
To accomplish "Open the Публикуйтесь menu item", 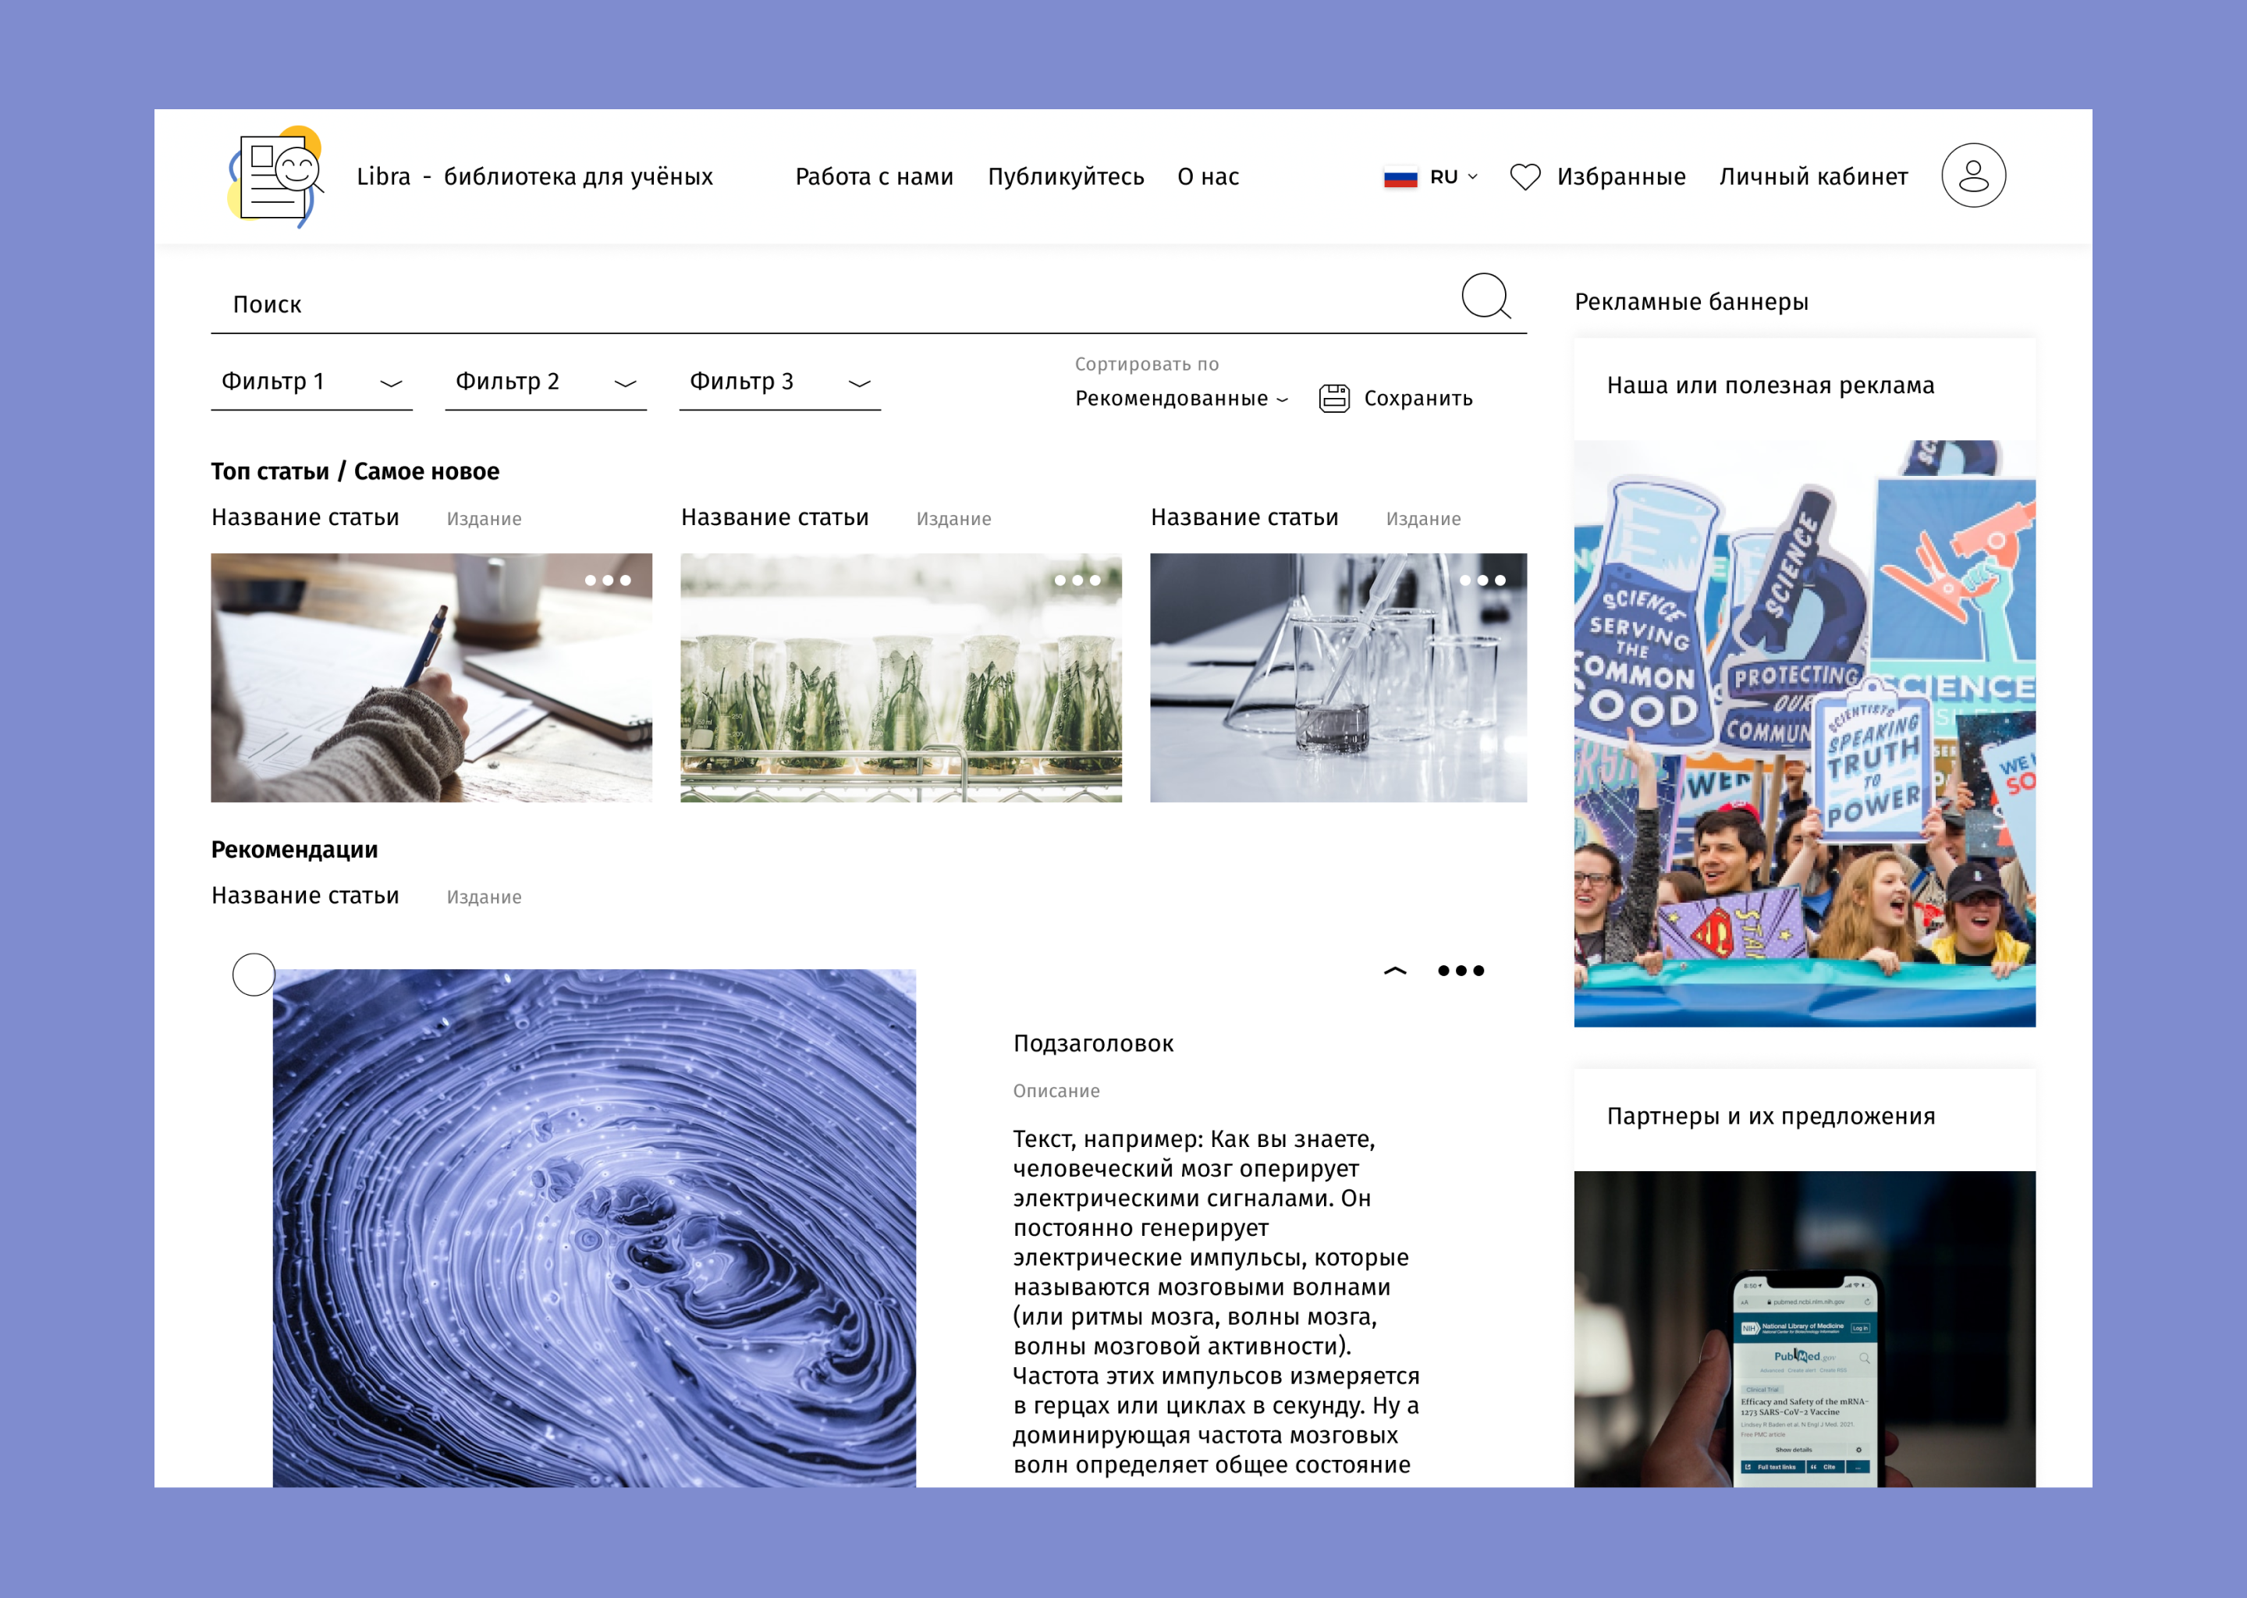I will pos(1066,176).
